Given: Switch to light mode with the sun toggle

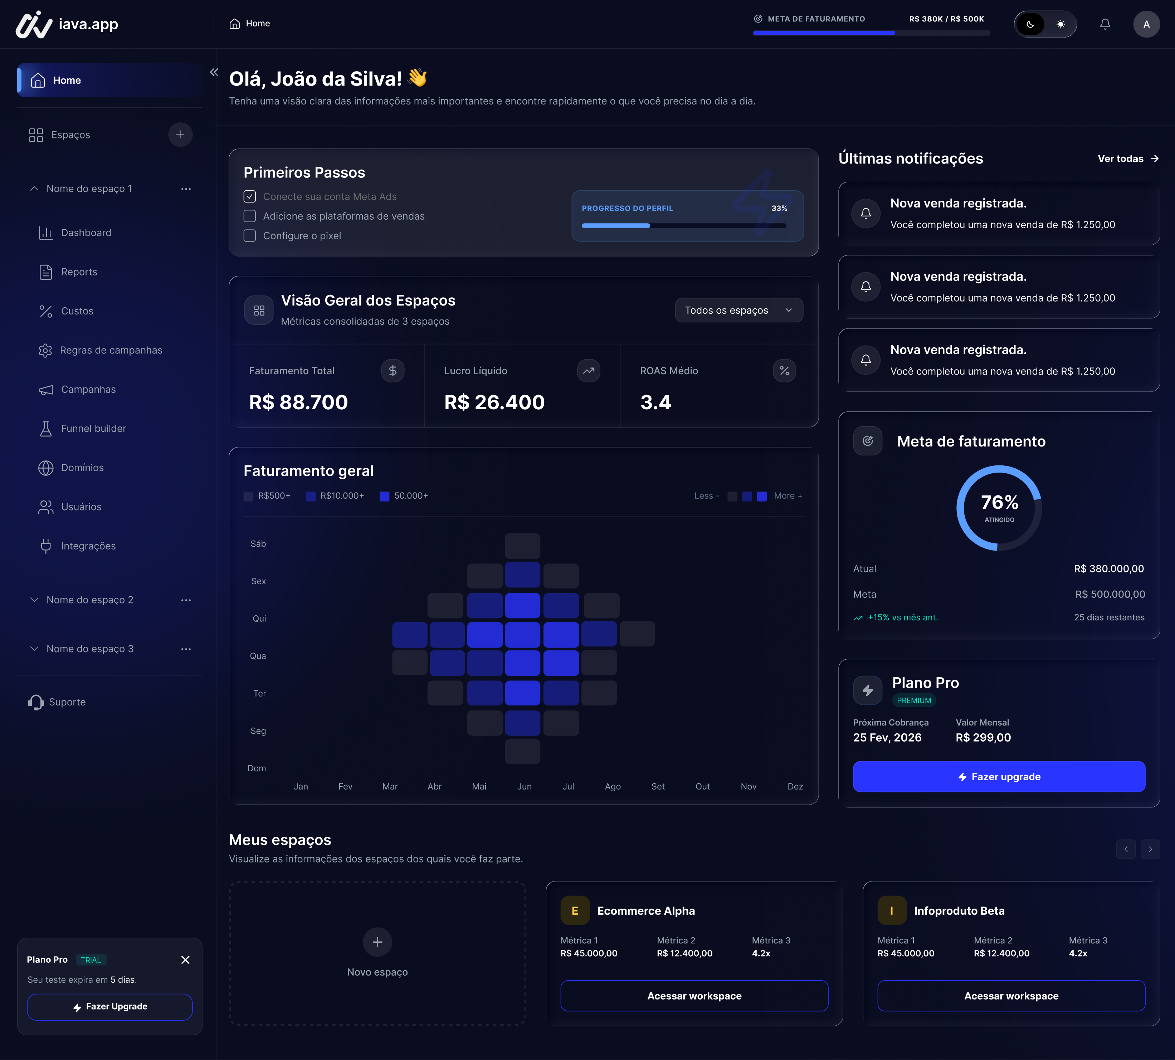Looking at the screenshot, I should (1060, 24).
